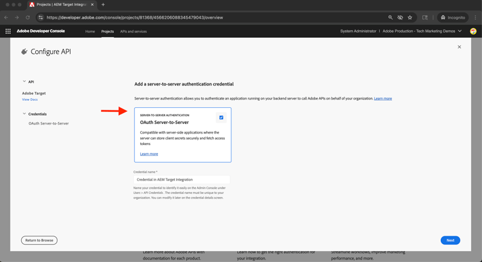Open the Adobe apps grid launcher
This screenshot has width=482, height=262.
[x=8, y=31]
